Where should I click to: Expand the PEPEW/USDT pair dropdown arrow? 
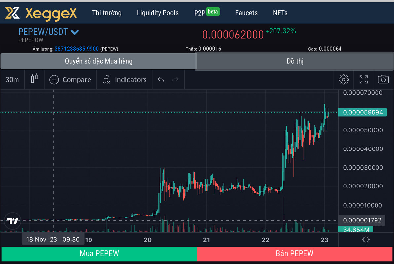pos(75,32)
